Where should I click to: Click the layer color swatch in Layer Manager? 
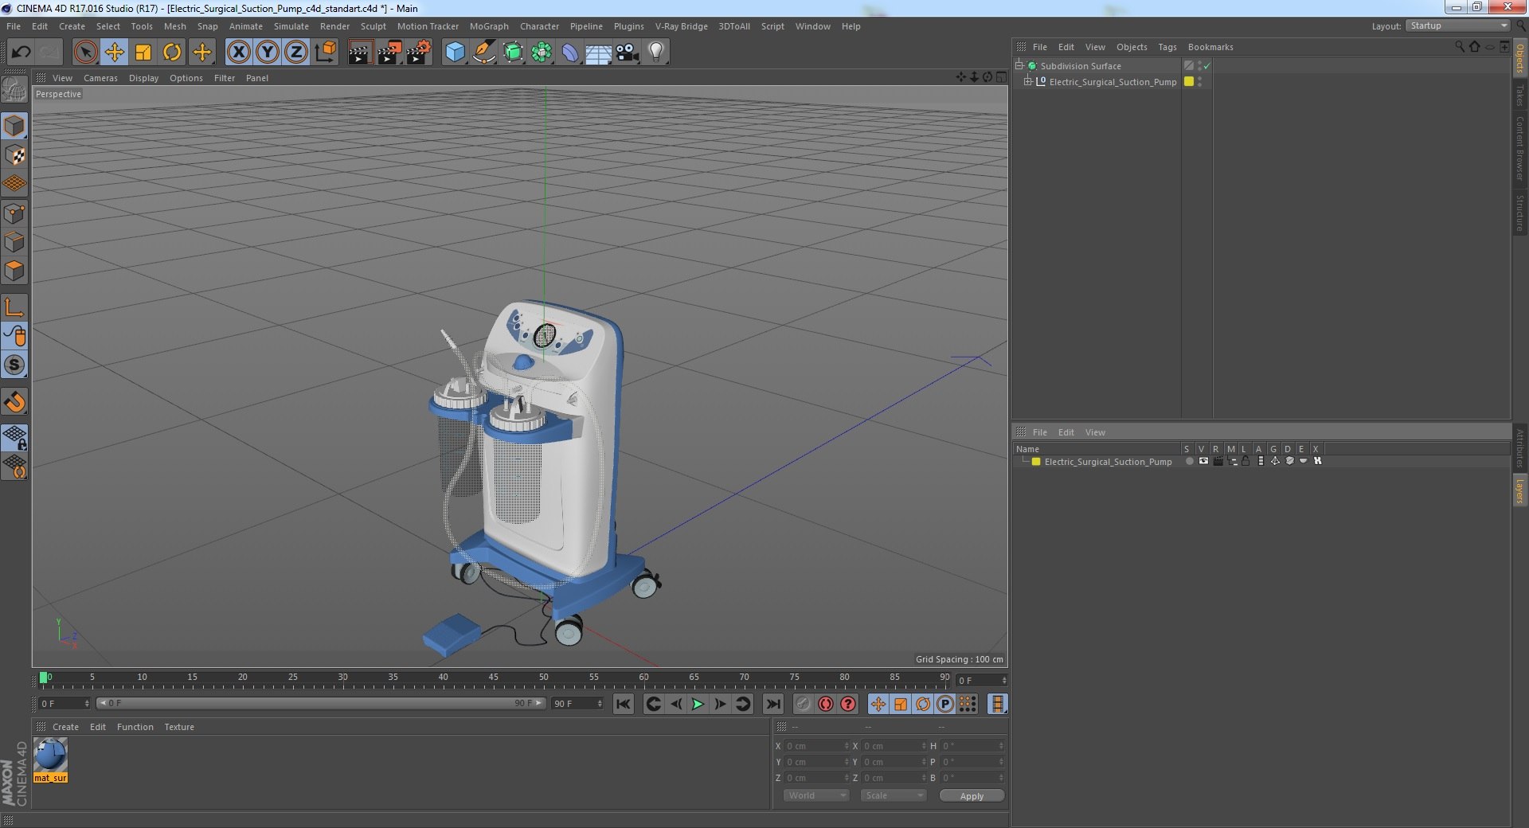(x=1036, y=462)
